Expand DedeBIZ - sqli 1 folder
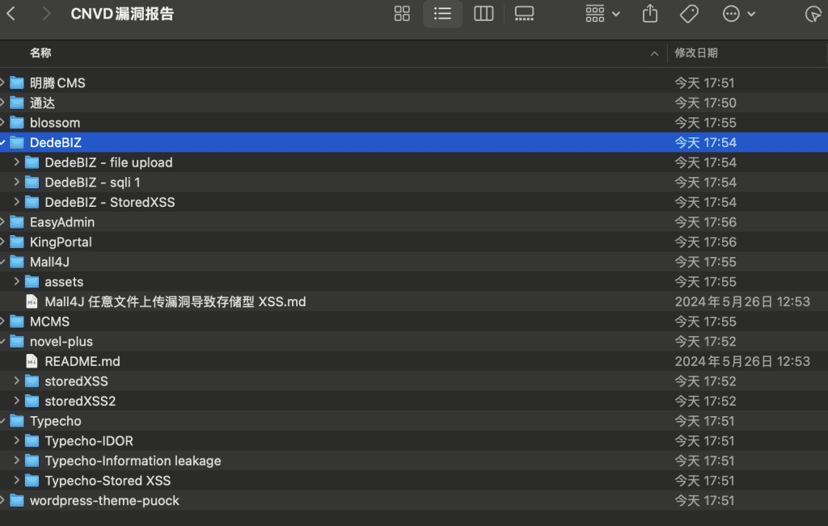This screenshot has width=828, height=526. point(16,182)
